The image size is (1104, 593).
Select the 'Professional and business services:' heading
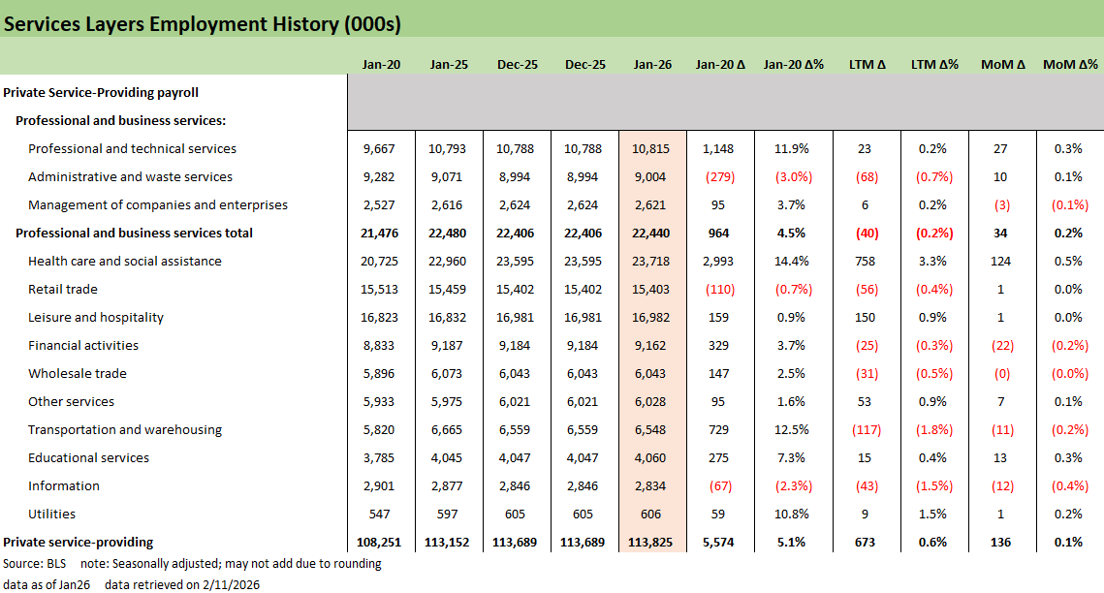120,120
